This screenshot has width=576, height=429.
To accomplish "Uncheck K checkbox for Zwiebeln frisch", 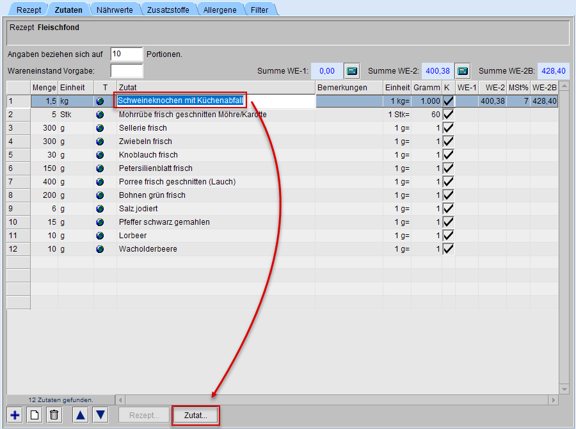I will [449, 142].
